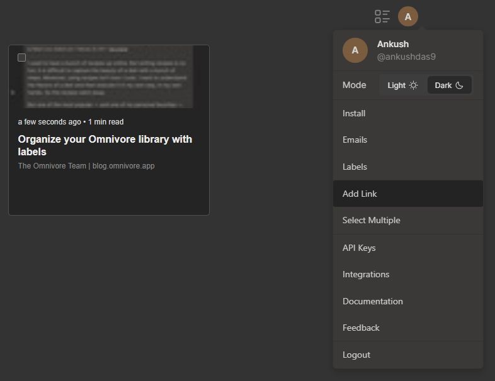Log out using the Logout option
This screenshot has width=495, height=381.
(x=356, y=355)
